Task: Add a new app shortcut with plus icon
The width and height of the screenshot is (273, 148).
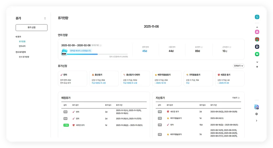Action: click(x=257, y=67)
